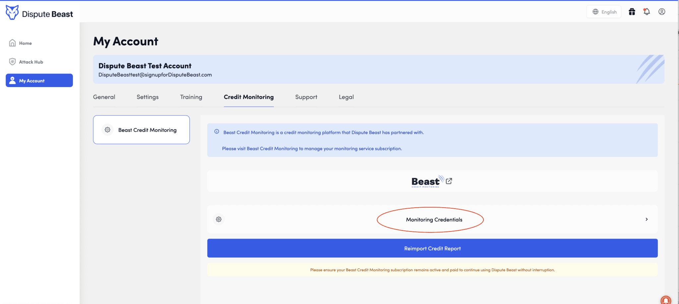Viewport: 679px width, 304px height.
Task: Click the Beast Credit Monitoring settings gear
Action: tap(107, 130)
